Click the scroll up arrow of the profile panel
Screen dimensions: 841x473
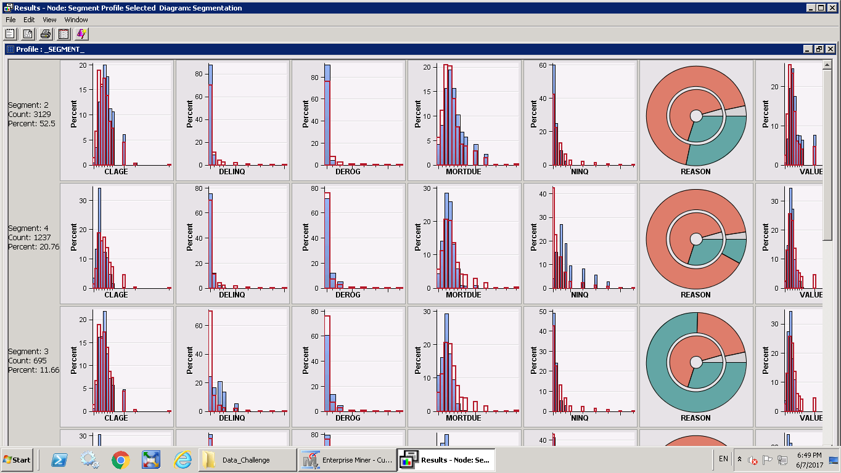pyautogui.click(x=827, y=65)
